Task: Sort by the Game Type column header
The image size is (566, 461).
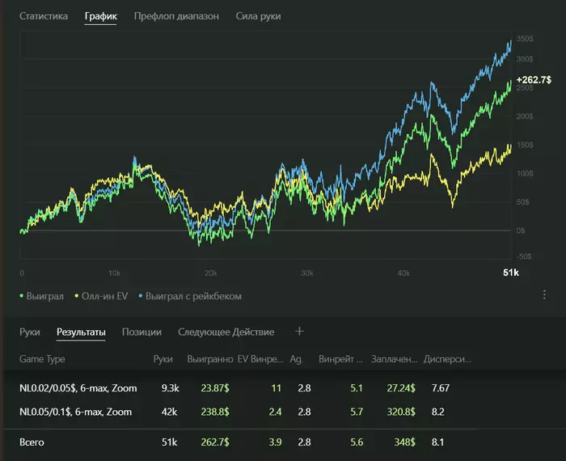Action: tap(42, 358)
